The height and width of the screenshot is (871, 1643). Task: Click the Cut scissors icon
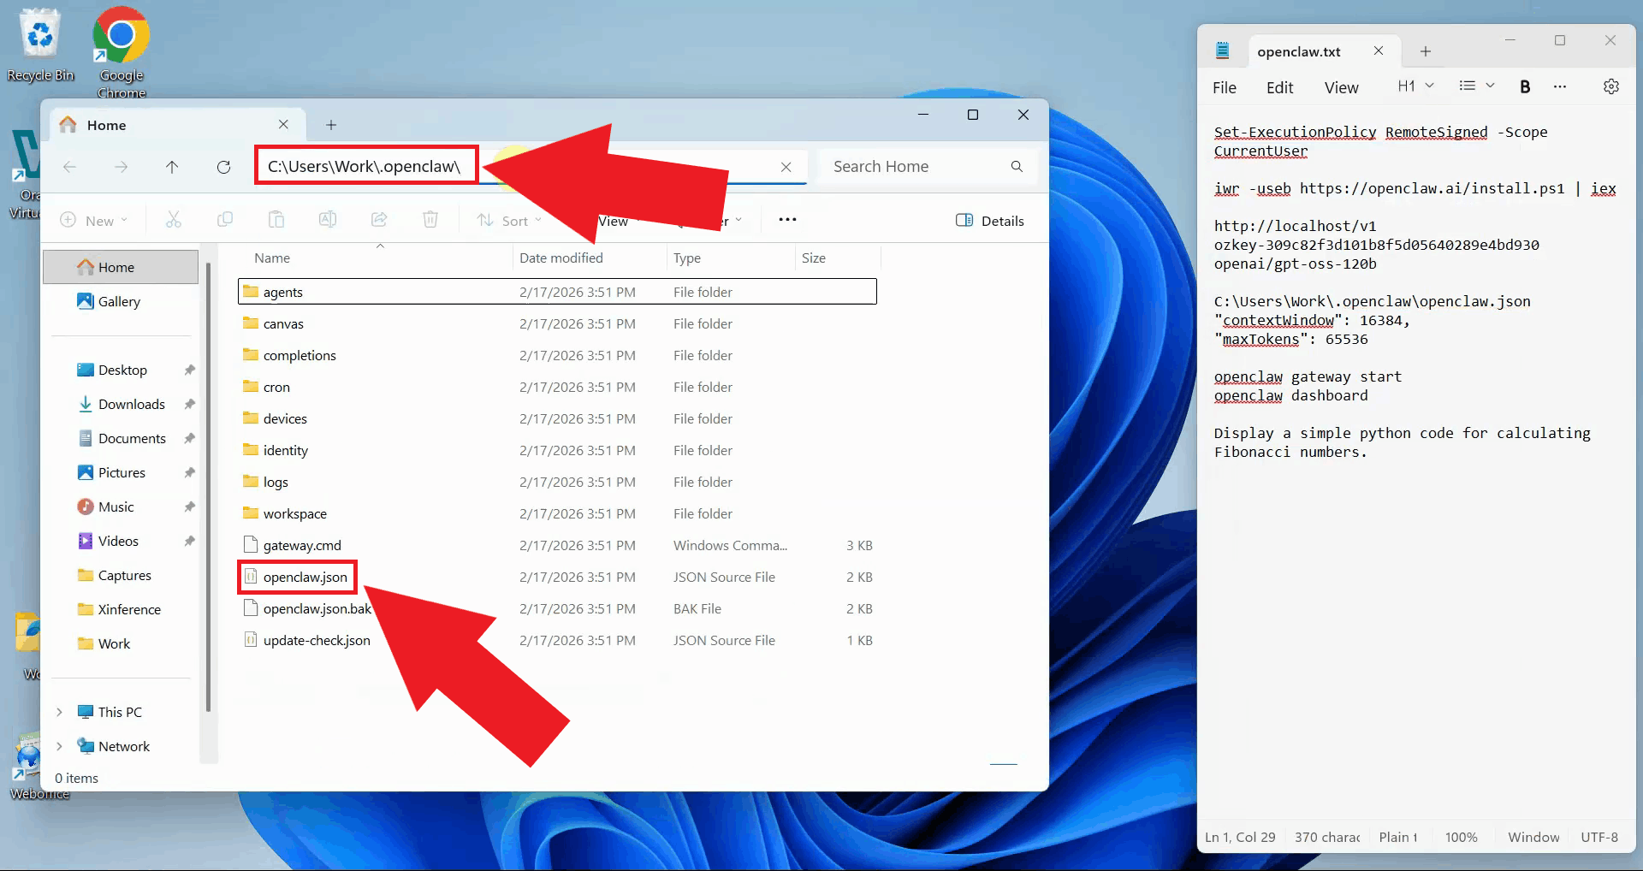tap(174, 220)
